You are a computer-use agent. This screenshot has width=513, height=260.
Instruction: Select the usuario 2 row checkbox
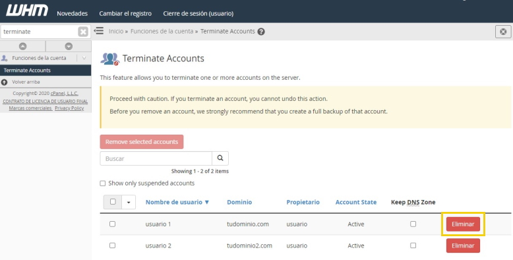point(113,245)
